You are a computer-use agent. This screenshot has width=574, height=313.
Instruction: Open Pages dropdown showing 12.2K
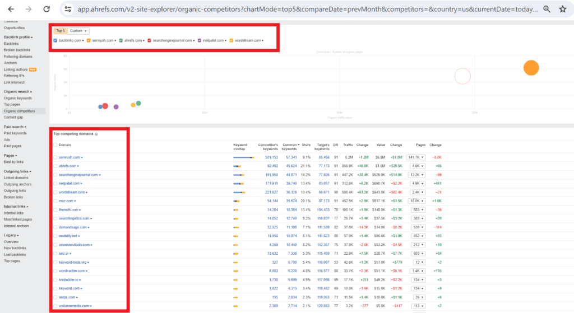[417, 175]
